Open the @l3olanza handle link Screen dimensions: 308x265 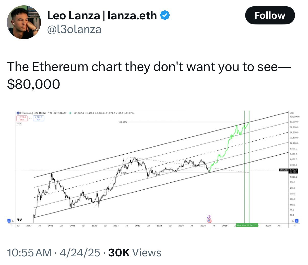(x=74, y=30)
